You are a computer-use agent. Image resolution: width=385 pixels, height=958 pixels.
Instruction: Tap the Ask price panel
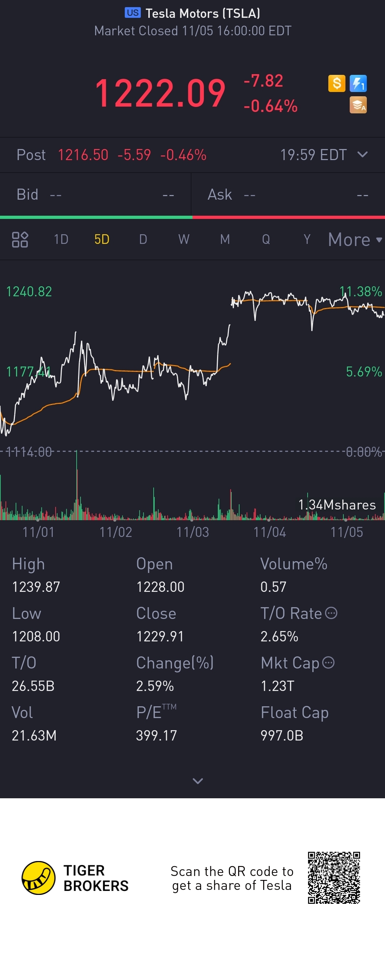288,195
